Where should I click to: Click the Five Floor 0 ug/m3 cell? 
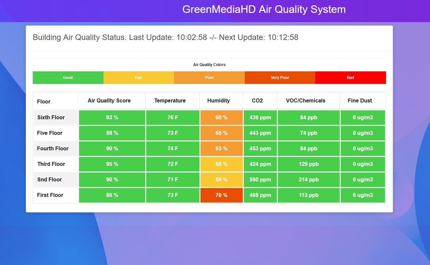pos(363,133)
